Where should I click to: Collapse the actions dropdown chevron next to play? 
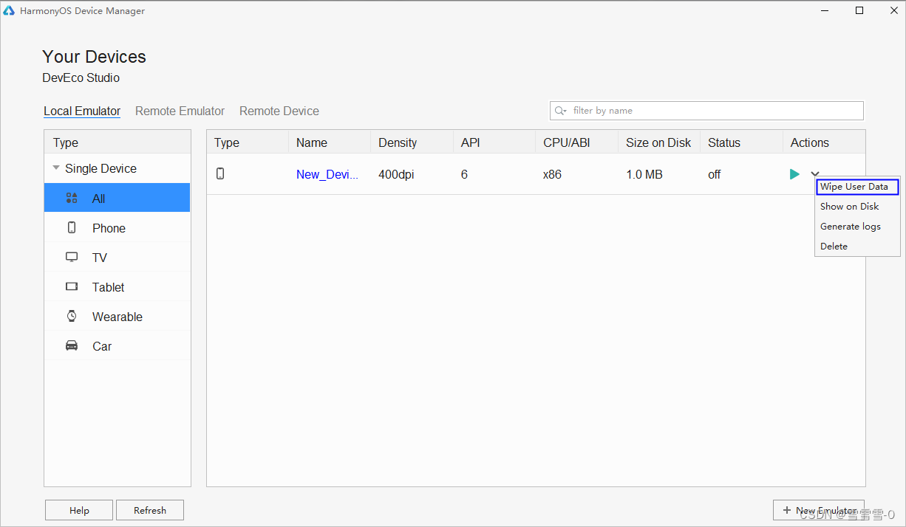click(815, 174)
